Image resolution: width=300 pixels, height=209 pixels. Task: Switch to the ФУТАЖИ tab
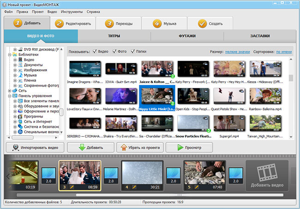[x=187, y=36]
